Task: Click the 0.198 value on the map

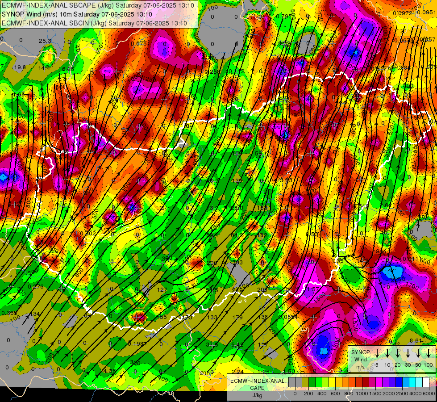Action: 136,343
